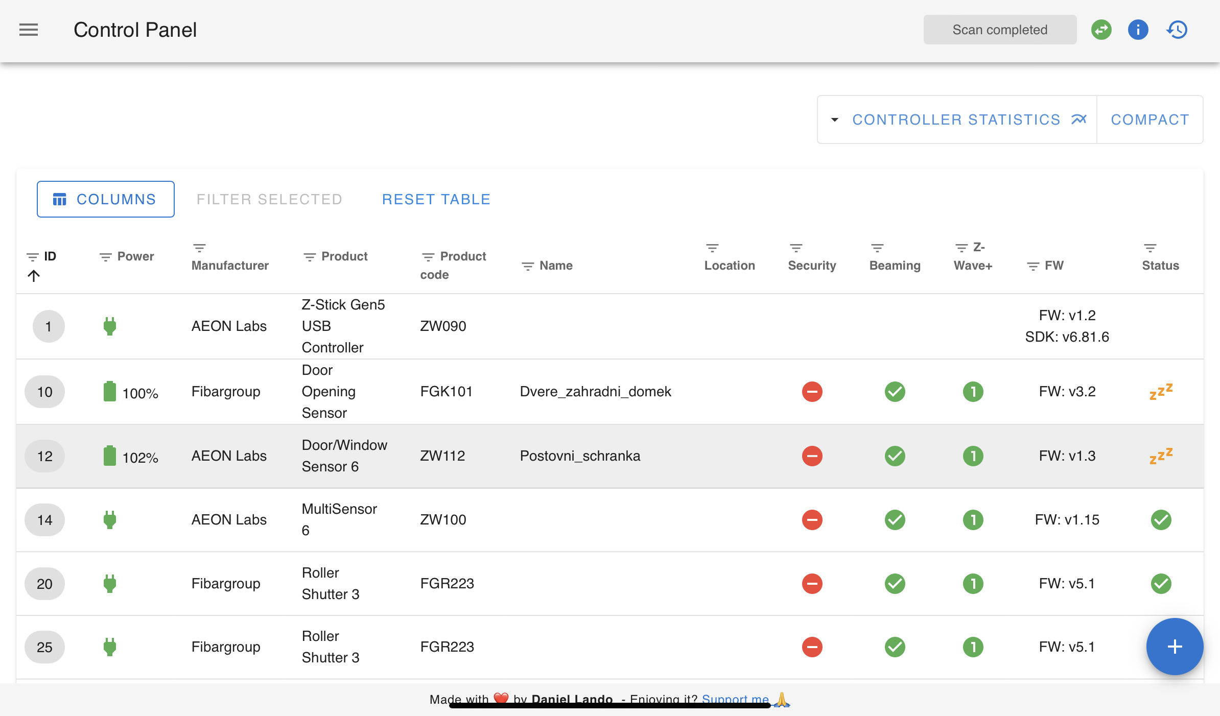Click the Status column header
Image resolution: width=1220 pixels, height=716 pixels.
tap(1160, 266)
